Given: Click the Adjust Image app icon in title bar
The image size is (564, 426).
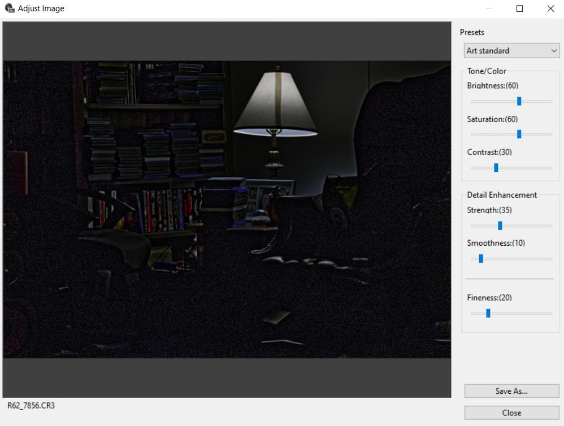Looking at the screenshot, I should [x=10, y=8].
